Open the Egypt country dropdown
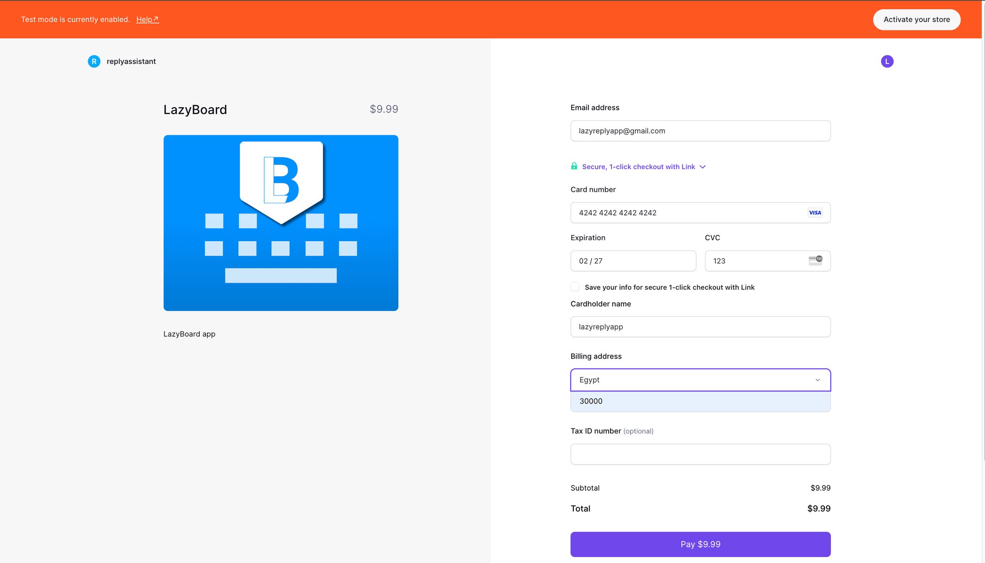Image resolution: width=985 pixels, height=563 pixels. pyautogui.click(x=689, y=380)
